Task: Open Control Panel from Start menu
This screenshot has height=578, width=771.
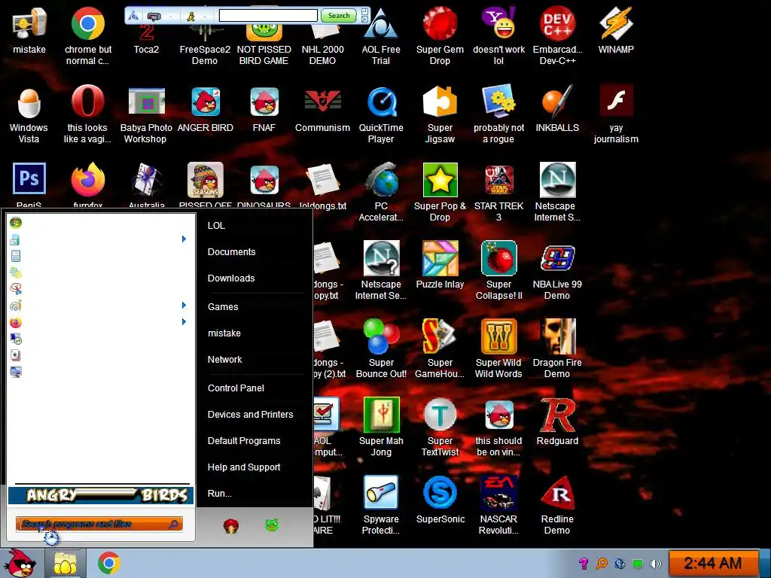Action: pos(236,388)
